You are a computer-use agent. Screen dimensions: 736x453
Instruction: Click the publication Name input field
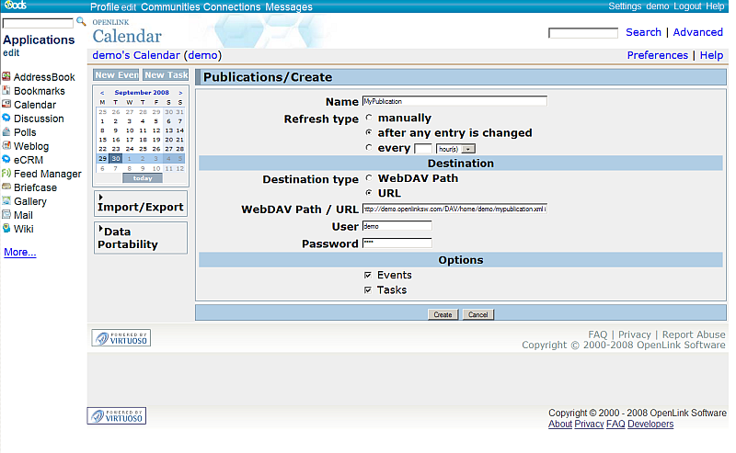[x=454, y=101]
